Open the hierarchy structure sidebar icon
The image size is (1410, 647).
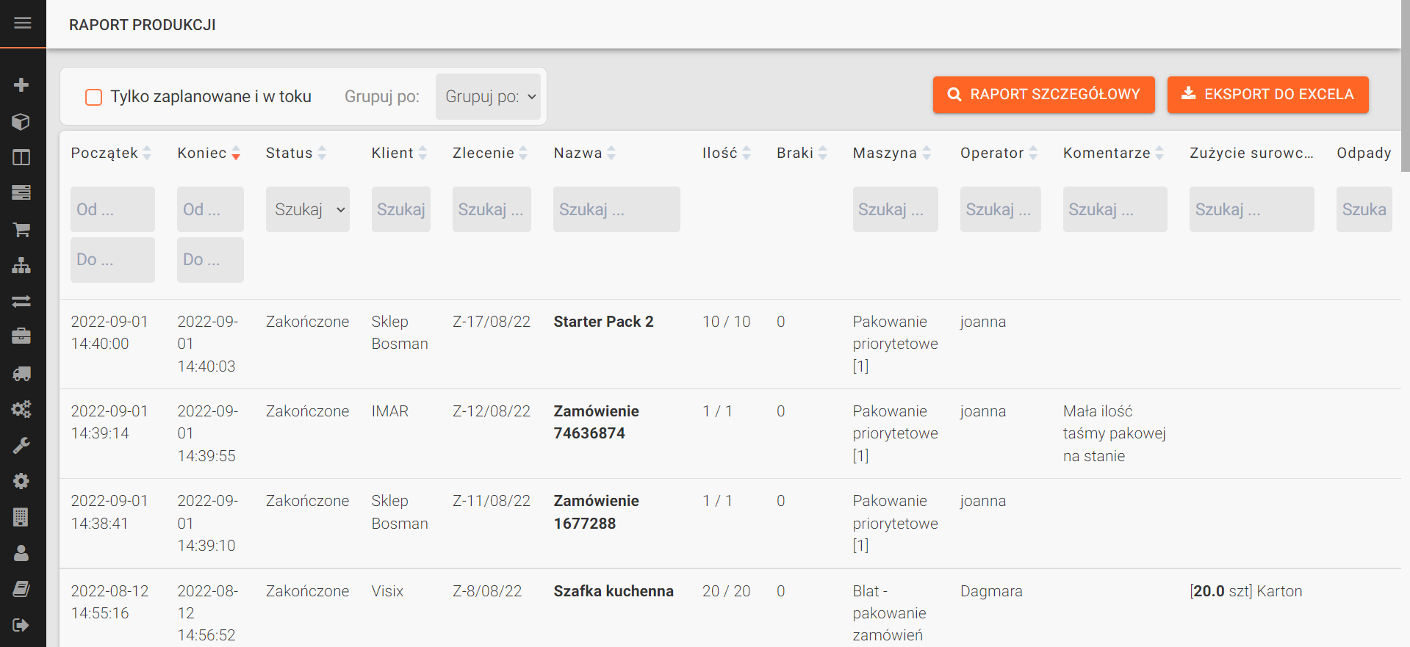tap(21, 266)
